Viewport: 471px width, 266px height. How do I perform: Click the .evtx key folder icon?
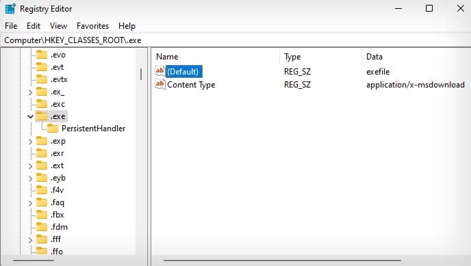tap(42, 79)
